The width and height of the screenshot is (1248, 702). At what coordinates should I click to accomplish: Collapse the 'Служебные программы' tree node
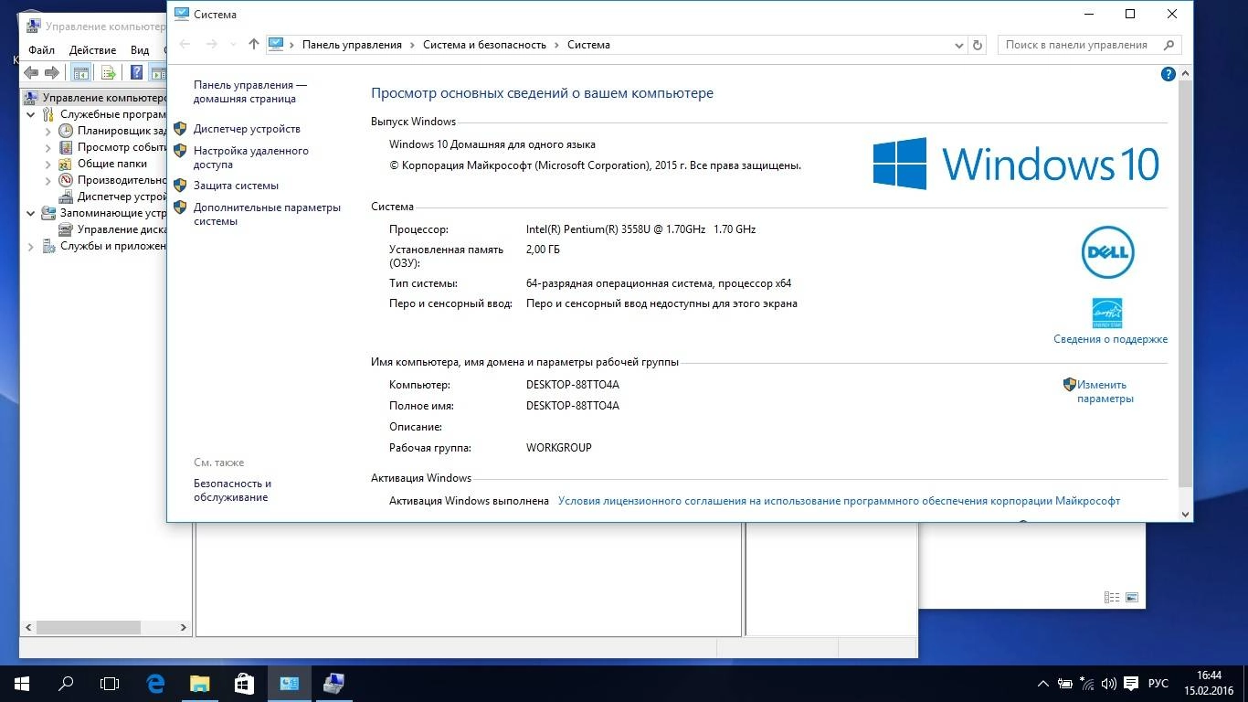point(31,114)
